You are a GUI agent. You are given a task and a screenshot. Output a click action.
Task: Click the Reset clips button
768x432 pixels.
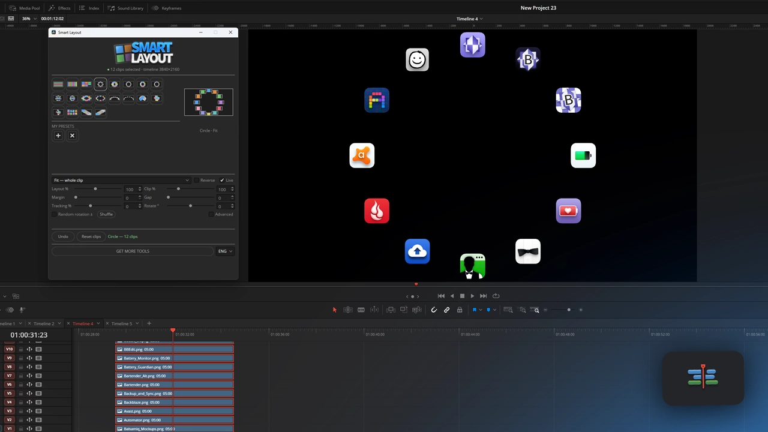[x=91, y=236]
